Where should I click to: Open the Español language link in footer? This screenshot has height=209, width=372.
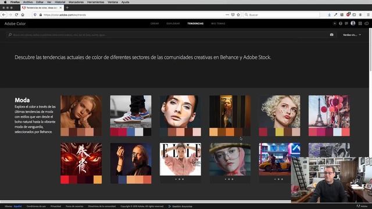pos(17,207)
